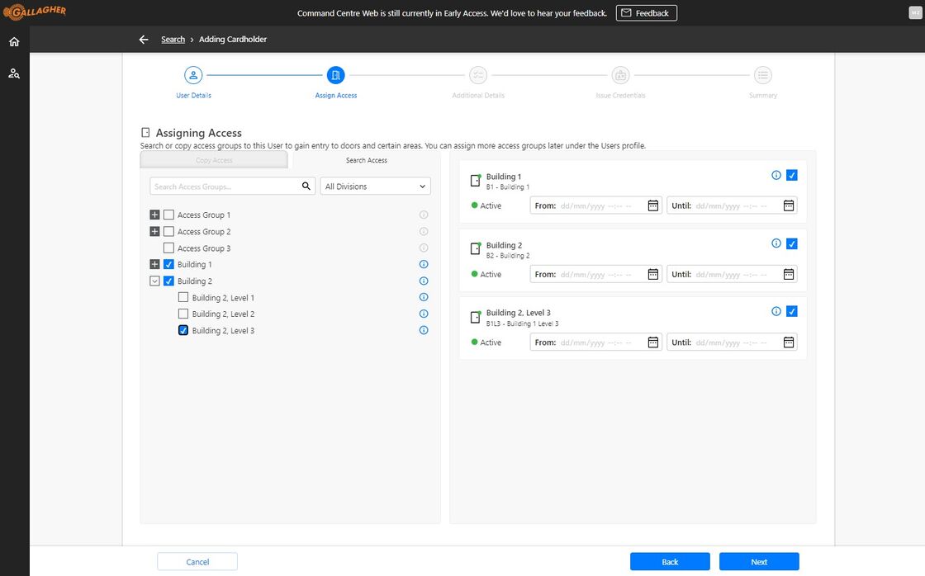Uncheck the Building 1 access group

pyautogui.click(x=168, y=264)
